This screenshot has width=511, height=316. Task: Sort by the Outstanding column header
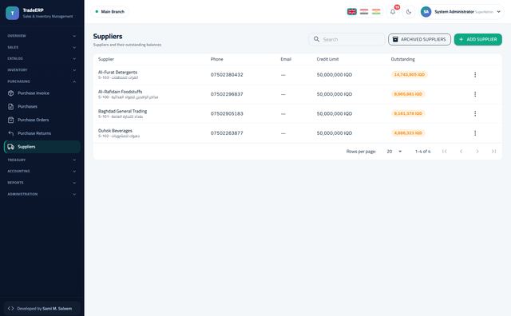402,59
